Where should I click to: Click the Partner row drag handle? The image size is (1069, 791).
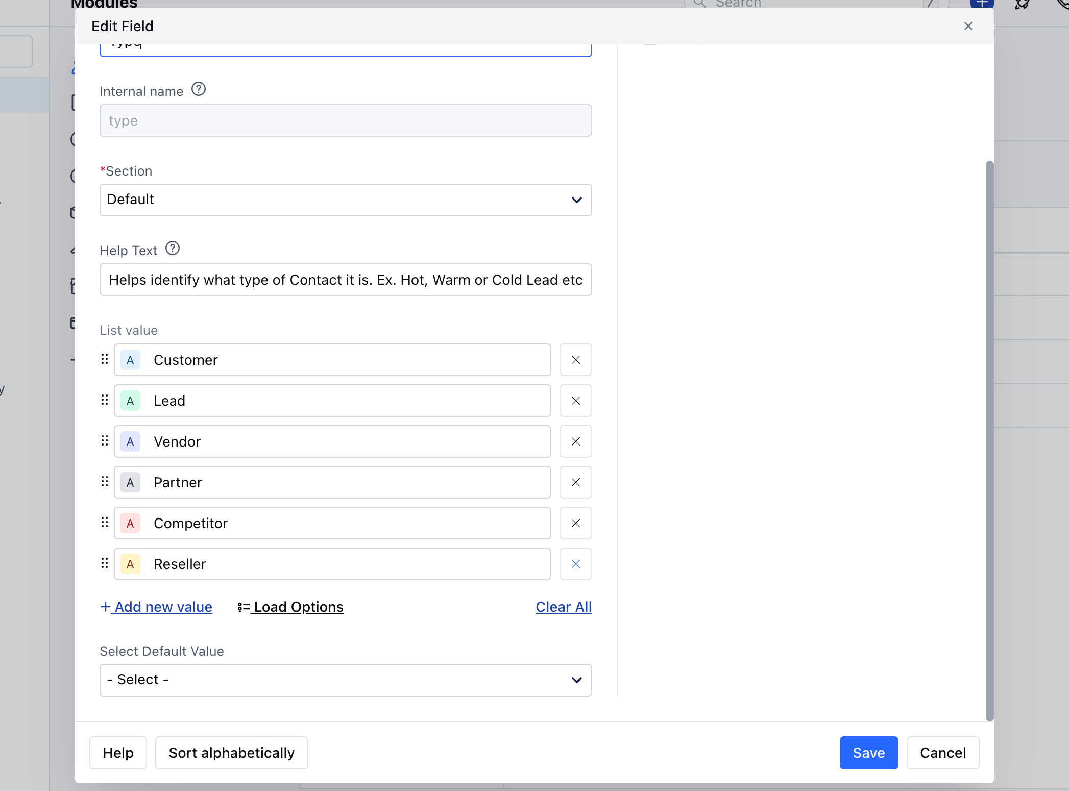click(105, 481)
